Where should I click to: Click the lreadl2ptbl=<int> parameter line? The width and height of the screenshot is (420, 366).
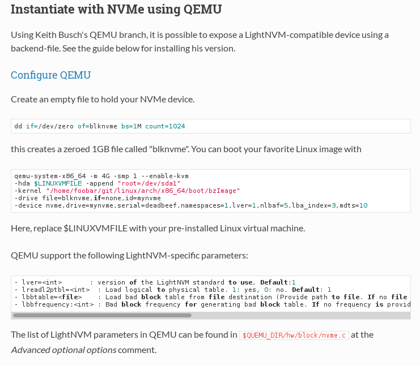(173, 290)
